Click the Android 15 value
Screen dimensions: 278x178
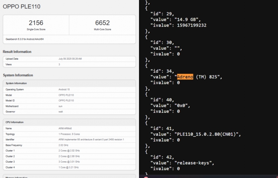click(64, 89)
